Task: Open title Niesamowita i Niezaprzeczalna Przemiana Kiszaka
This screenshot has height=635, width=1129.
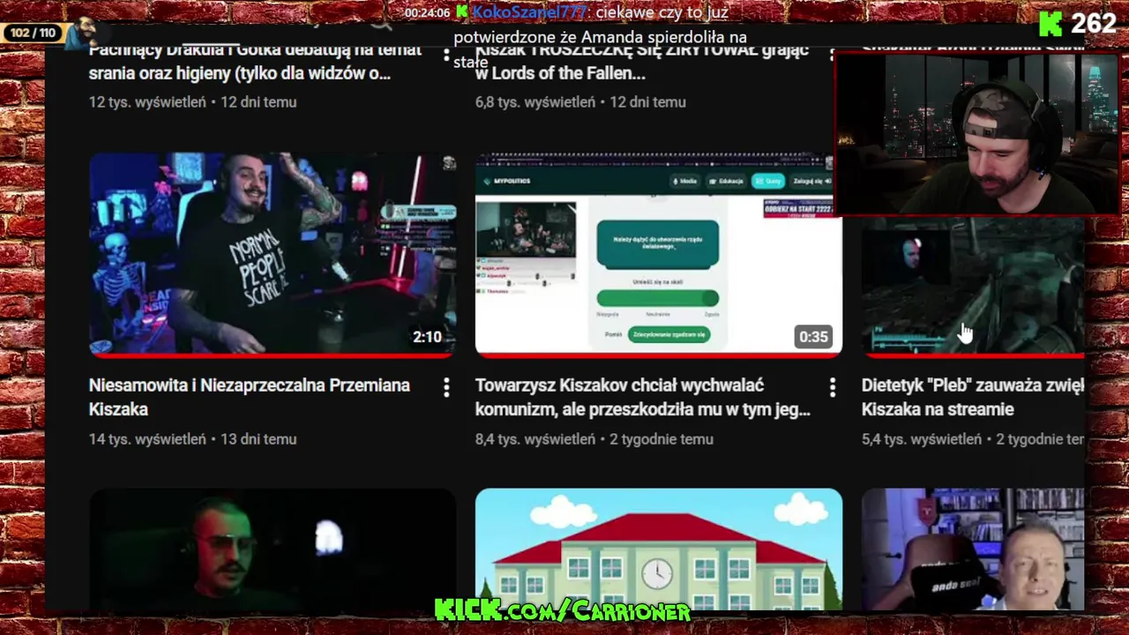Action: coord(250,397)
